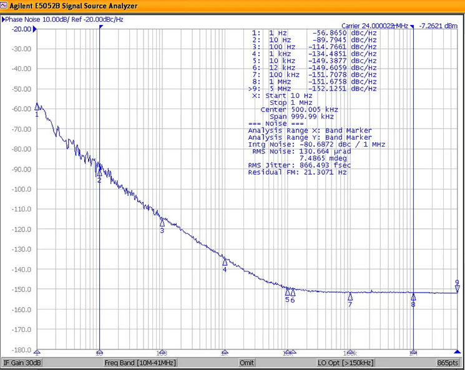Click the -100.0 y-axis label
The image size is (465, 370).
(21, 189)
